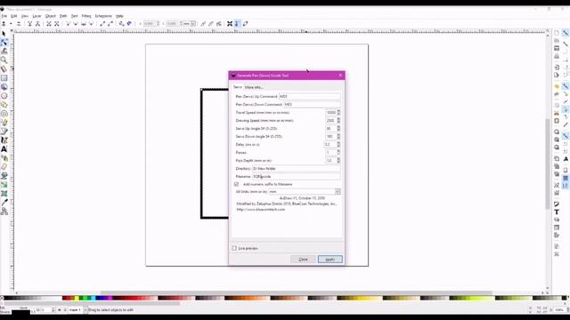The width and height of the screenshot is (570, 320).
Task: Open the Extensions menu
Action: point(103,16)
